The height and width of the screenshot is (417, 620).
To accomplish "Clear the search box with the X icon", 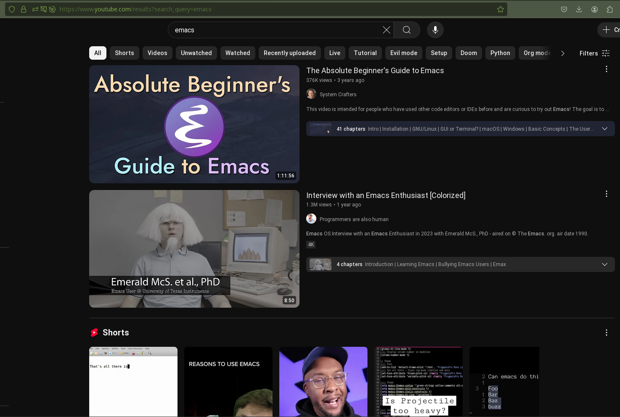I will click(x=386, y=30).
